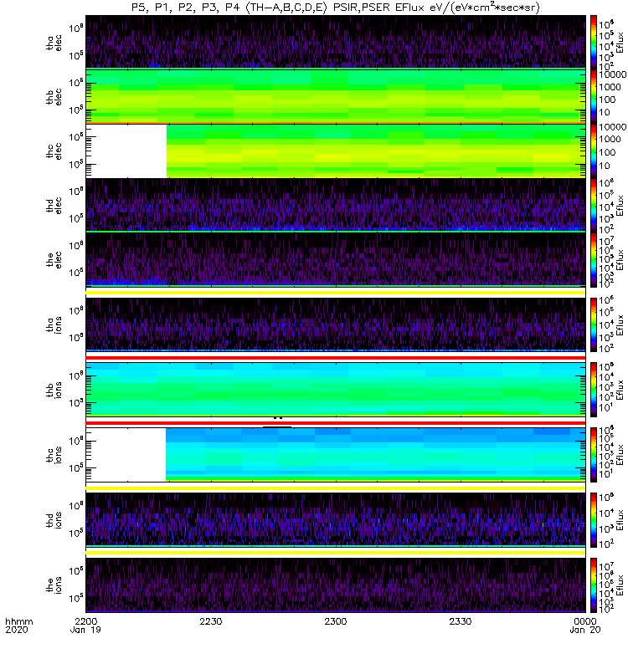The width and height of the screenshot is (628, 669).
Task: Select the 'thb elec' panel label
Action: [54, 97]
